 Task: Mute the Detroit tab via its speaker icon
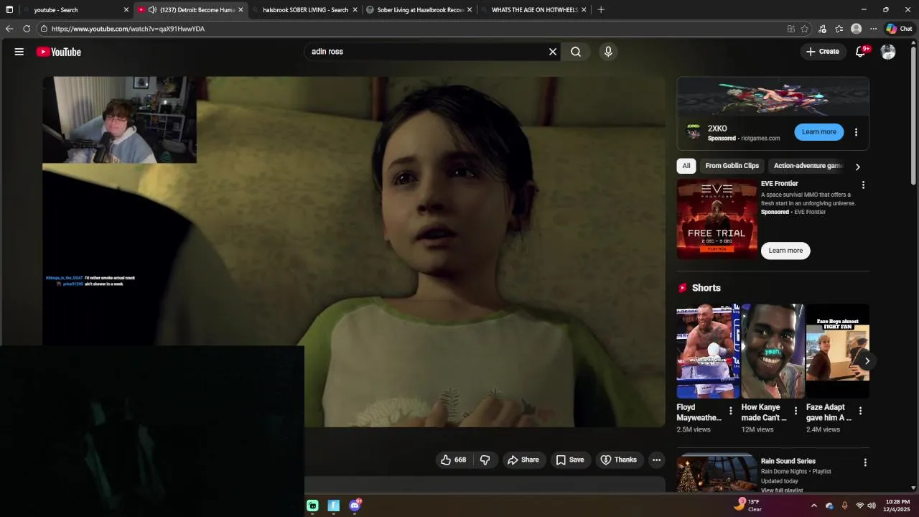pos(152,10)
